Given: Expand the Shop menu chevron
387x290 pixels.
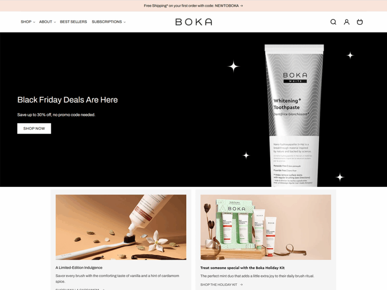Looking at the screenshot, I should (x=34, y=22).
